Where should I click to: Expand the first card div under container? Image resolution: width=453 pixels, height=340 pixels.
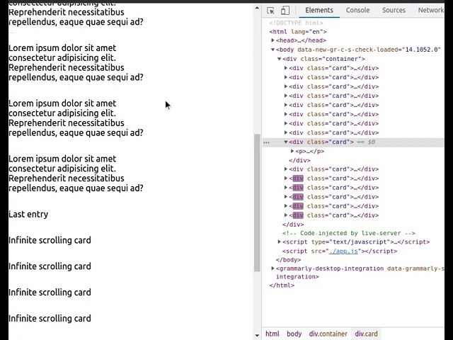pos(286,68)
